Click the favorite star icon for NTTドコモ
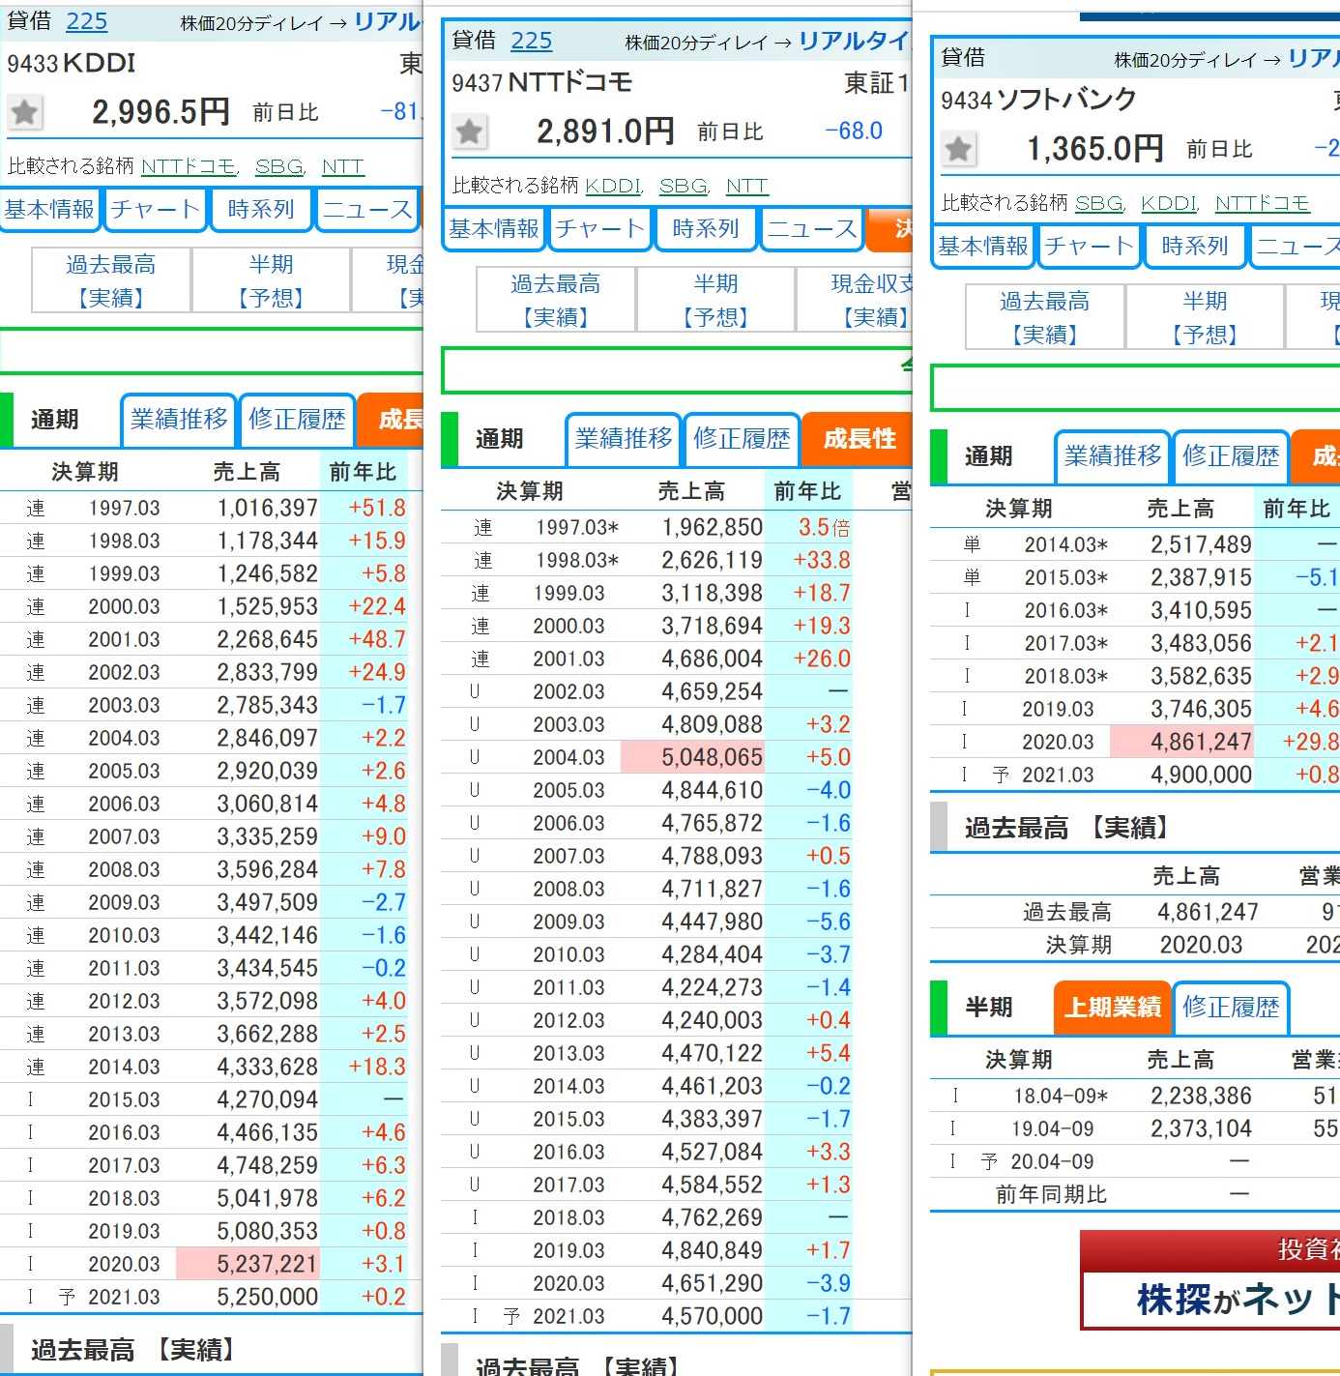Viewport: 1340px width, 1376px height. click(469, 132)
